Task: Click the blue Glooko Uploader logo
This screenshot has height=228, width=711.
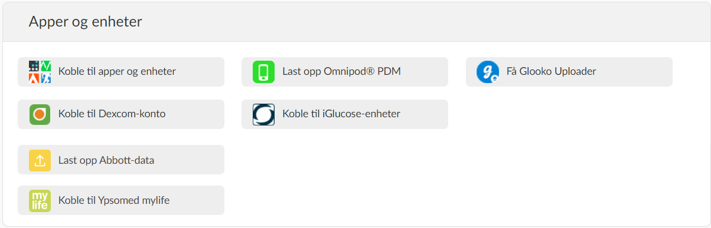Action: 488,72
